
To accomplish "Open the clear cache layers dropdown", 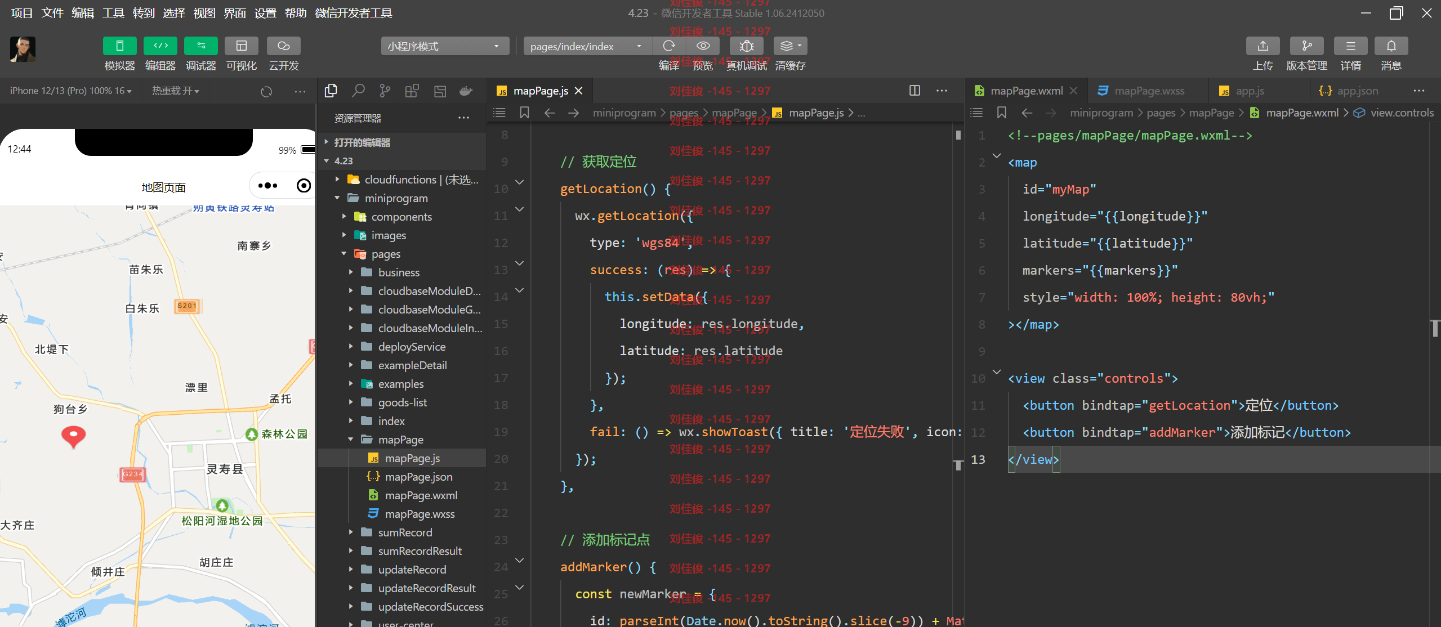I will click(790, 46).
